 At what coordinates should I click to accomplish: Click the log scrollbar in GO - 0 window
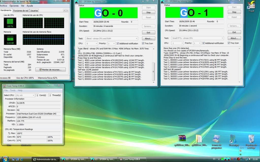[154, 66]
